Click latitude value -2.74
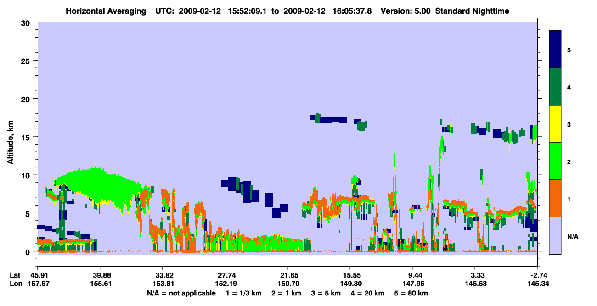 tap(538, 275)
